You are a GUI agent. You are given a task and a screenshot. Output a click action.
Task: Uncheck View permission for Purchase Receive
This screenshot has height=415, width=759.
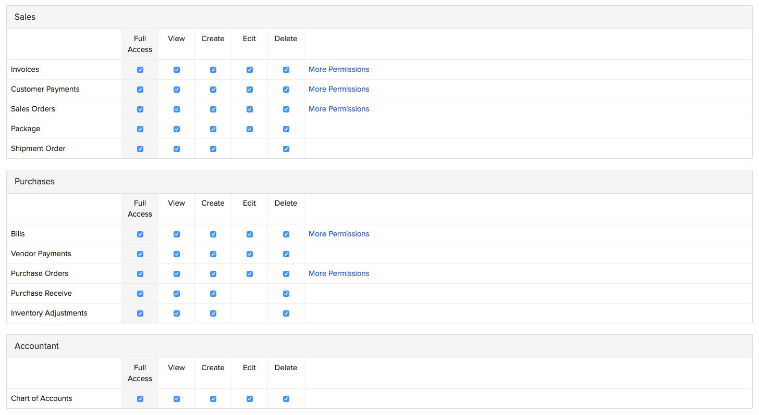177,294
